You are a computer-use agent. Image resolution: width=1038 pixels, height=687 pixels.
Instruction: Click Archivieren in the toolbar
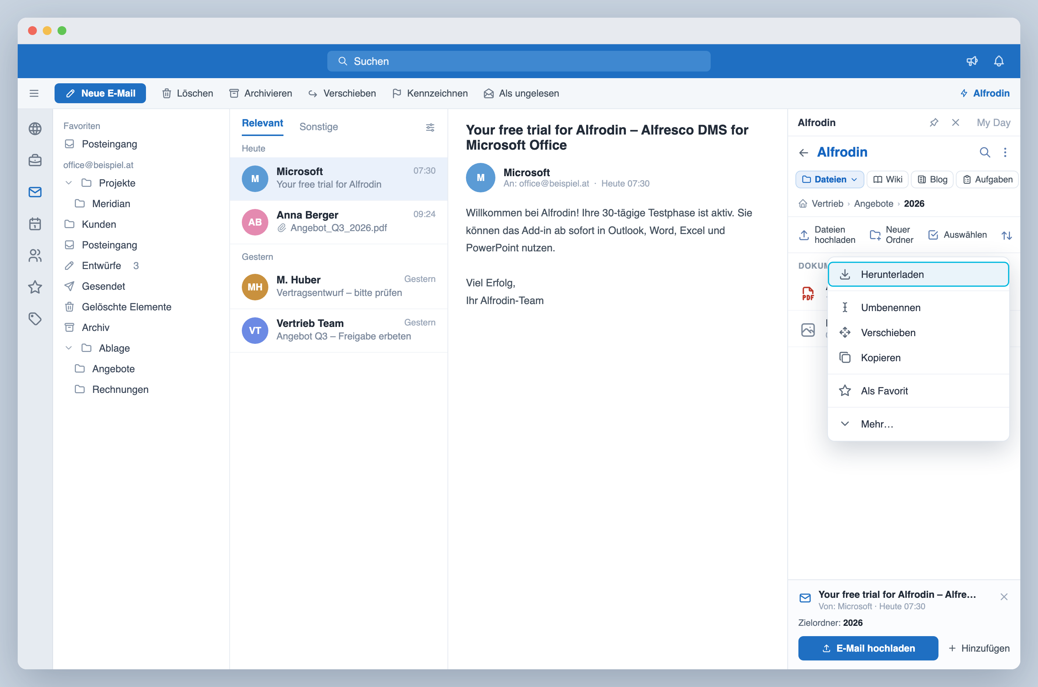click(x=261, y=93)
